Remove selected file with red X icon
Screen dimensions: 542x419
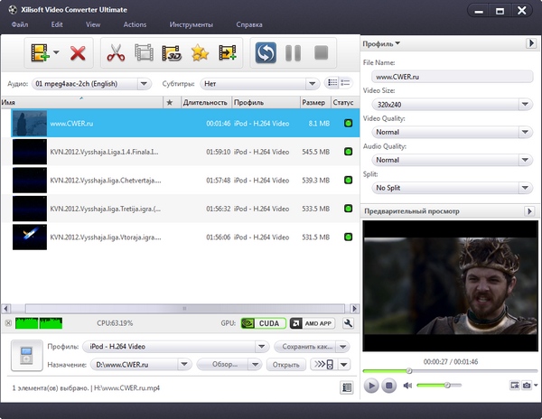[78, 53]
